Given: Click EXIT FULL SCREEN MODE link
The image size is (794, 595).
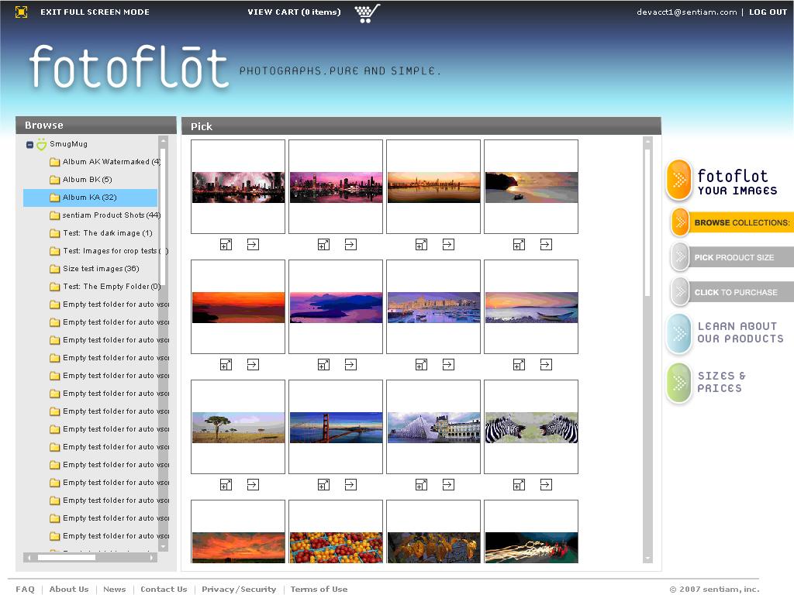Looking at the screenshot, I should [x=95, y=12].
